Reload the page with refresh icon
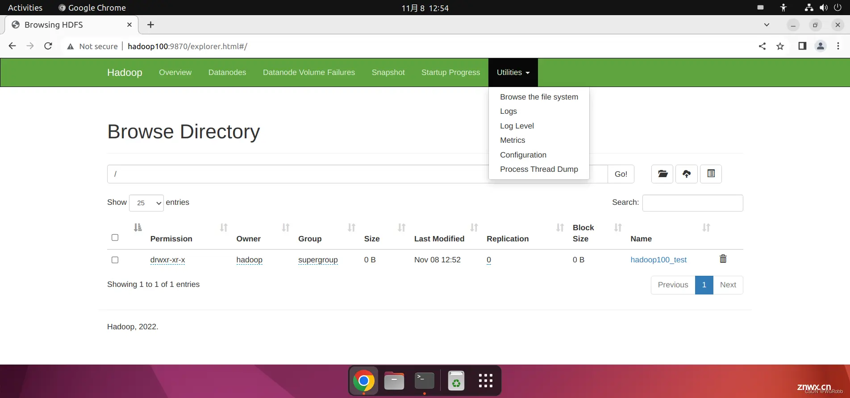Viewport: 850px width, 398px height. tap(48, 46)
